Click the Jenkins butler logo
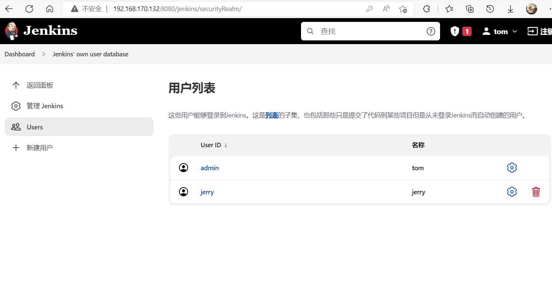 [11, 31]
